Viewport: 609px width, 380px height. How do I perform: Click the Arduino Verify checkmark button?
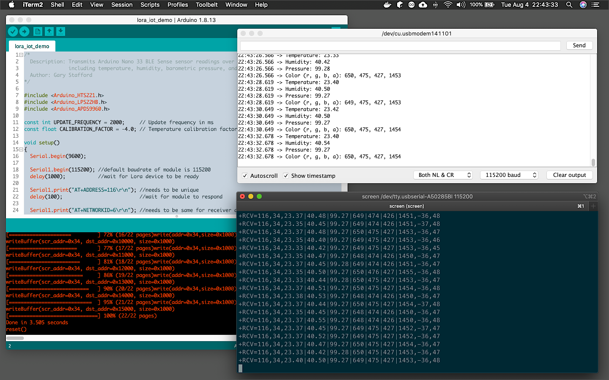tap(13, 31)
